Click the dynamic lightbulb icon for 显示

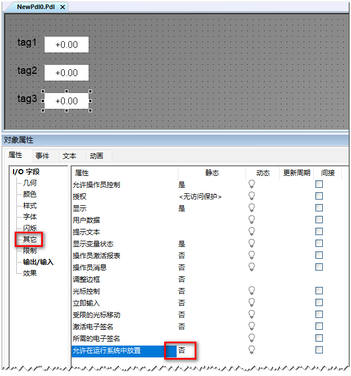pos(252,208)
